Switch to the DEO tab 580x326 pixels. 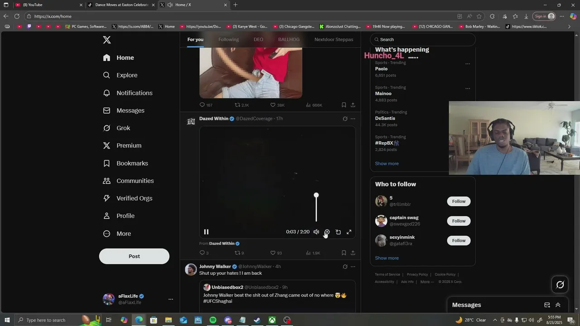click(258, 39)
